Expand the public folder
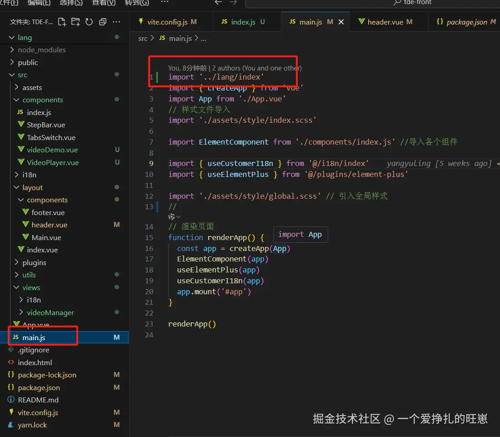The height and width of the screenshot is (437, 500). click(65, 62)
